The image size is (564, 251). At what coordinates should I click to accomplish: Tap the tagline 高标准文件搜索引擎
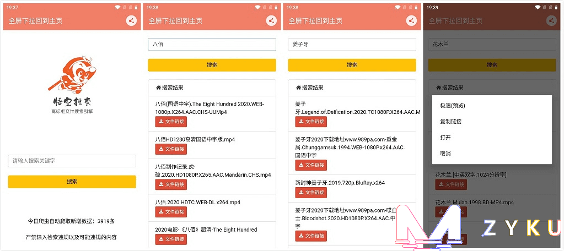tap(72, 112)
